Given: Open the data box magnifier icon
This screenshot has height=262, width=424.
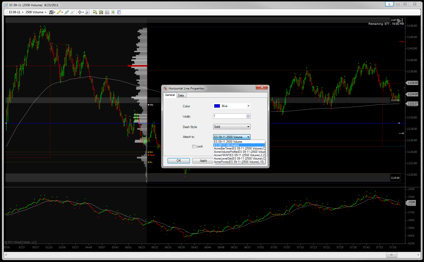Looking at the screenshot, I should click(x=87, y=12).
